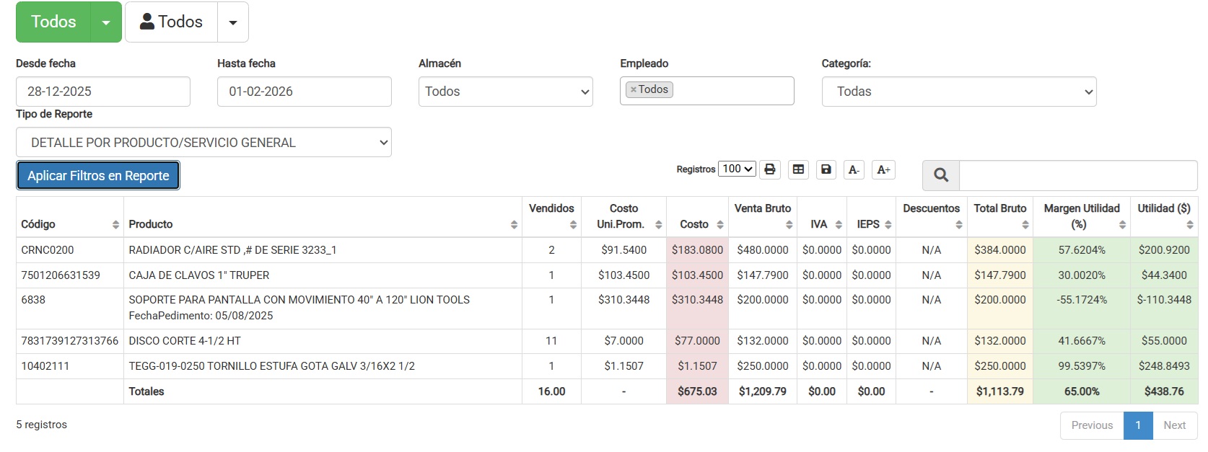The width and height of the screenshot is (1208, 452).
Task: Open the Tipo de Reporte dropdown
Action: click(203, 142)
